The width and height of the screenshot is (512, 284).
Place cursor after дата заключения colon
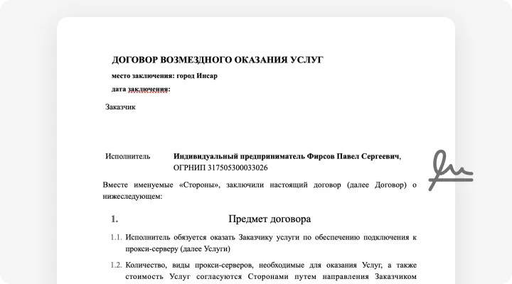pos(172,89)
